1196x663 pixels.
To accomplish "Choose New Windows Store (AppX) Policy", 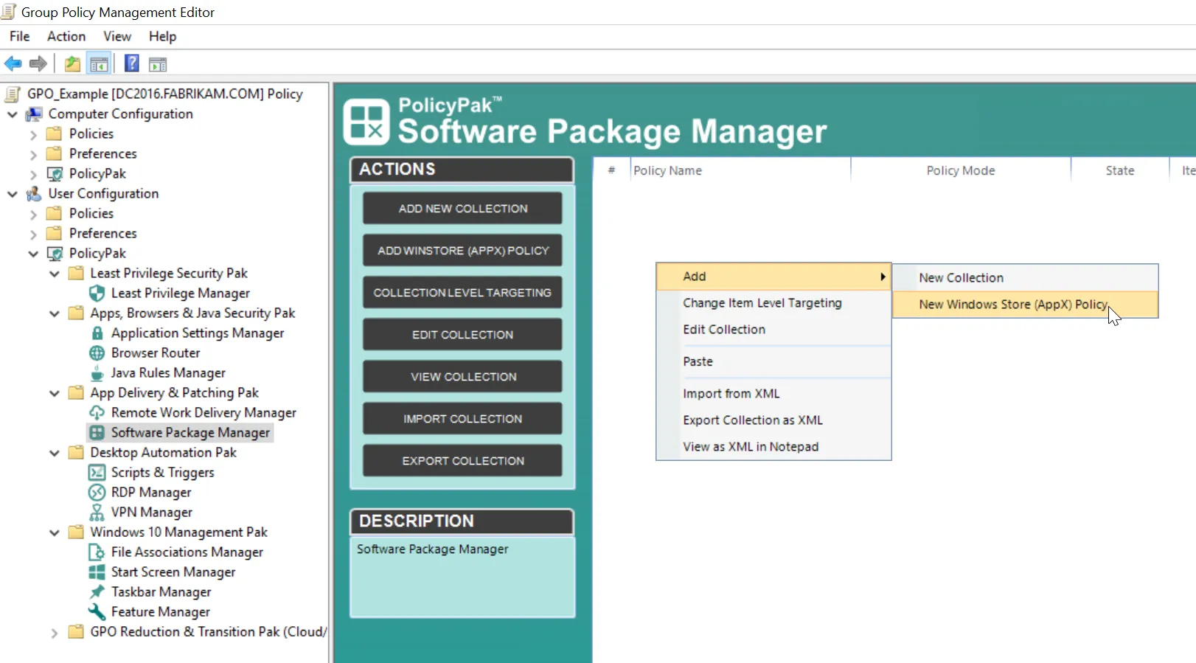I will point(1025,305).
